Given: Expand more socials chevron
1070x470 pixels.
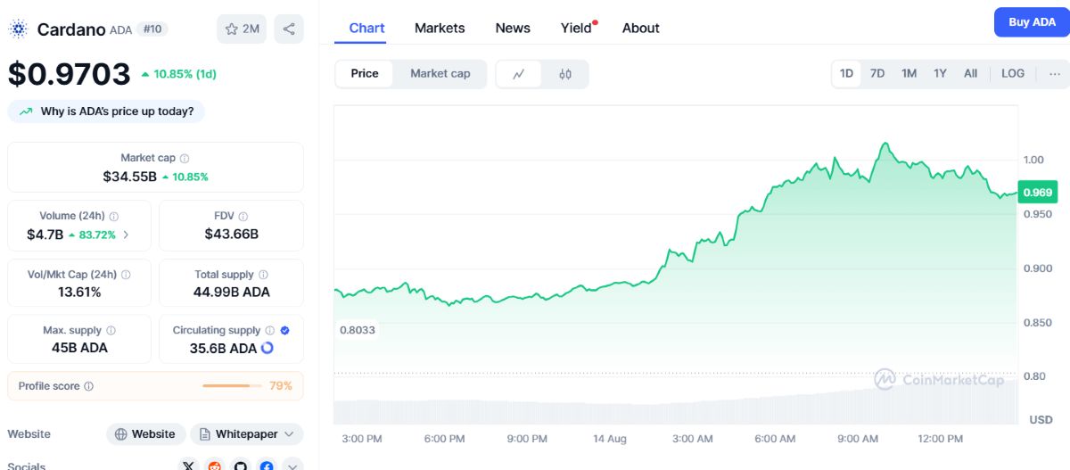Looking at the screenshot, I should coord(292,466).
